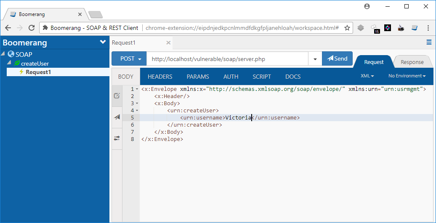Open the hamburger menu at top right

(429, 42)
